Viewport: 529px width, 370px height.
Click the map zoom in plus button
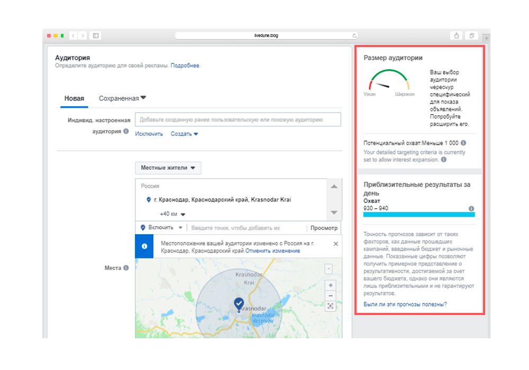(x=331, y=285)
